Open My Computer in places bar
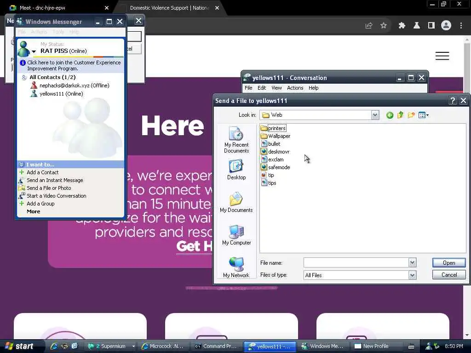 tap(236, 235)
